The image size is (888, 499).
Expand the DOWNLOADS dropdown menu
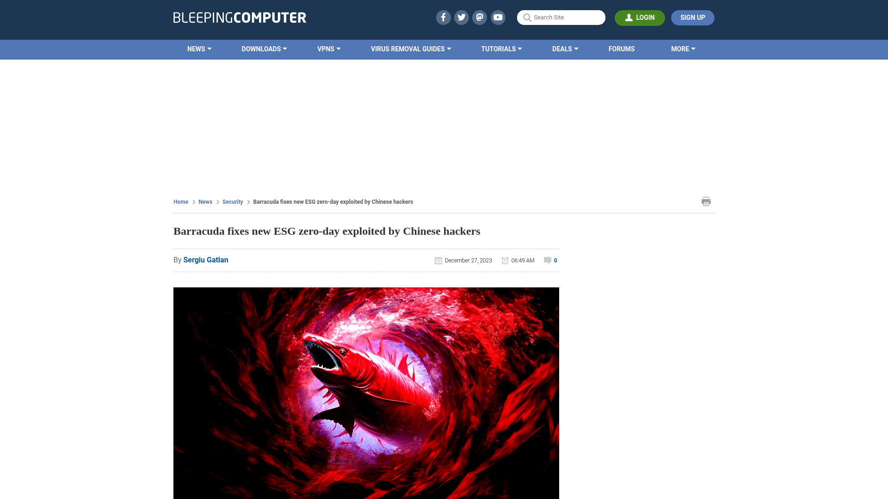coord(264,49)
